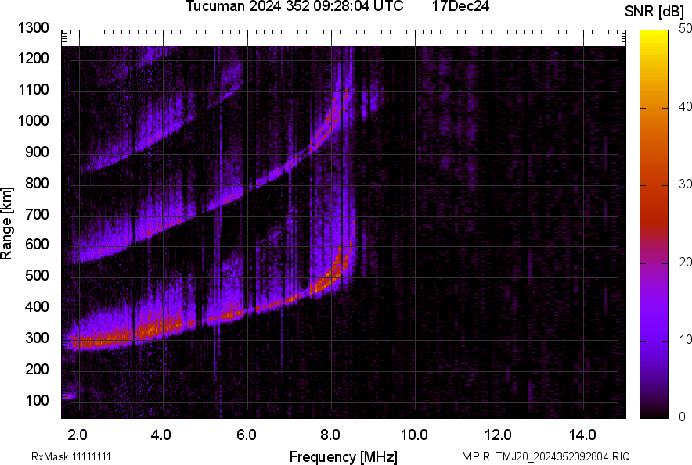
Task: Click the SNR [dB] colorbar title
Action: [x=654, y=12]
